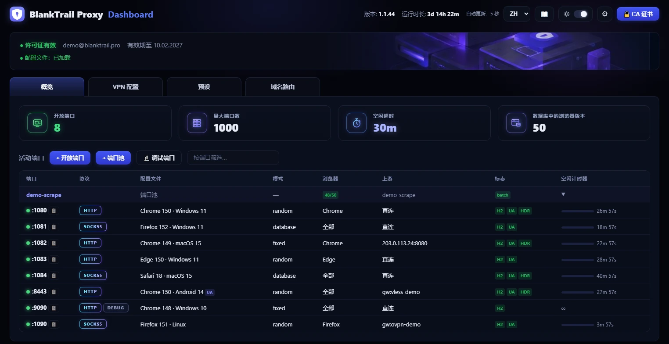Click the DEBUG badge on port :9090
The image size is (669, 344).
116,308
